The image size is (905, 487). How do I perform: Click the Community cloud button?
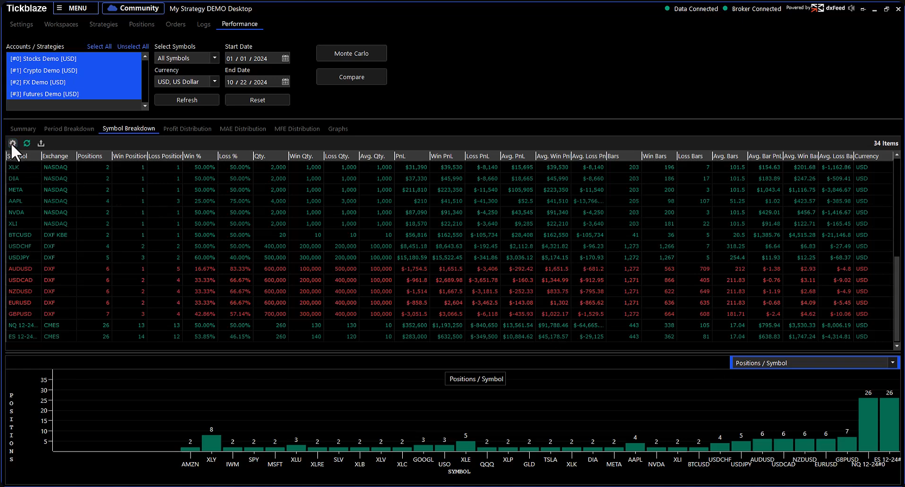tap(133, 8)
